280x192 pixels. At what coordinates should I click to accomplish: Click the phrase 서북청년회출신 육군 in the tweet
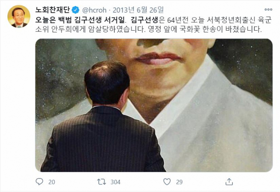click(239, 20)
